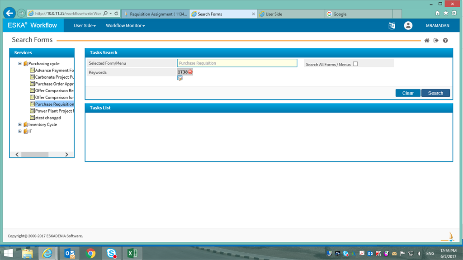
Task: Click the Adobe Acrobat tray icon
Action: (362, 254)
